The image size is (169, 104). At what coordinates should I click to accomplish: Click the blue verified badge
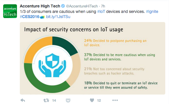[63, 6]
